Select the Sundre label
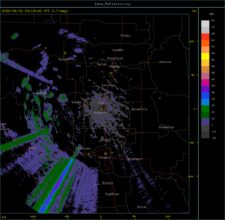 [x=76, y=102]
